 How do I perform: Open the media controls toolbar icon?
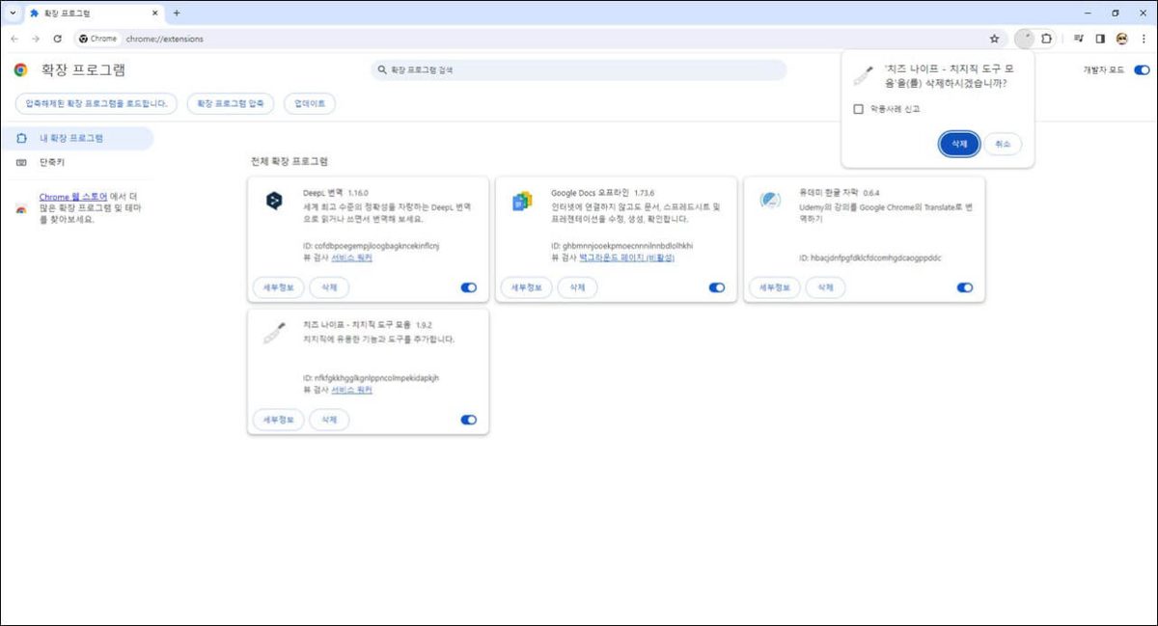[x=1079, y=39]
